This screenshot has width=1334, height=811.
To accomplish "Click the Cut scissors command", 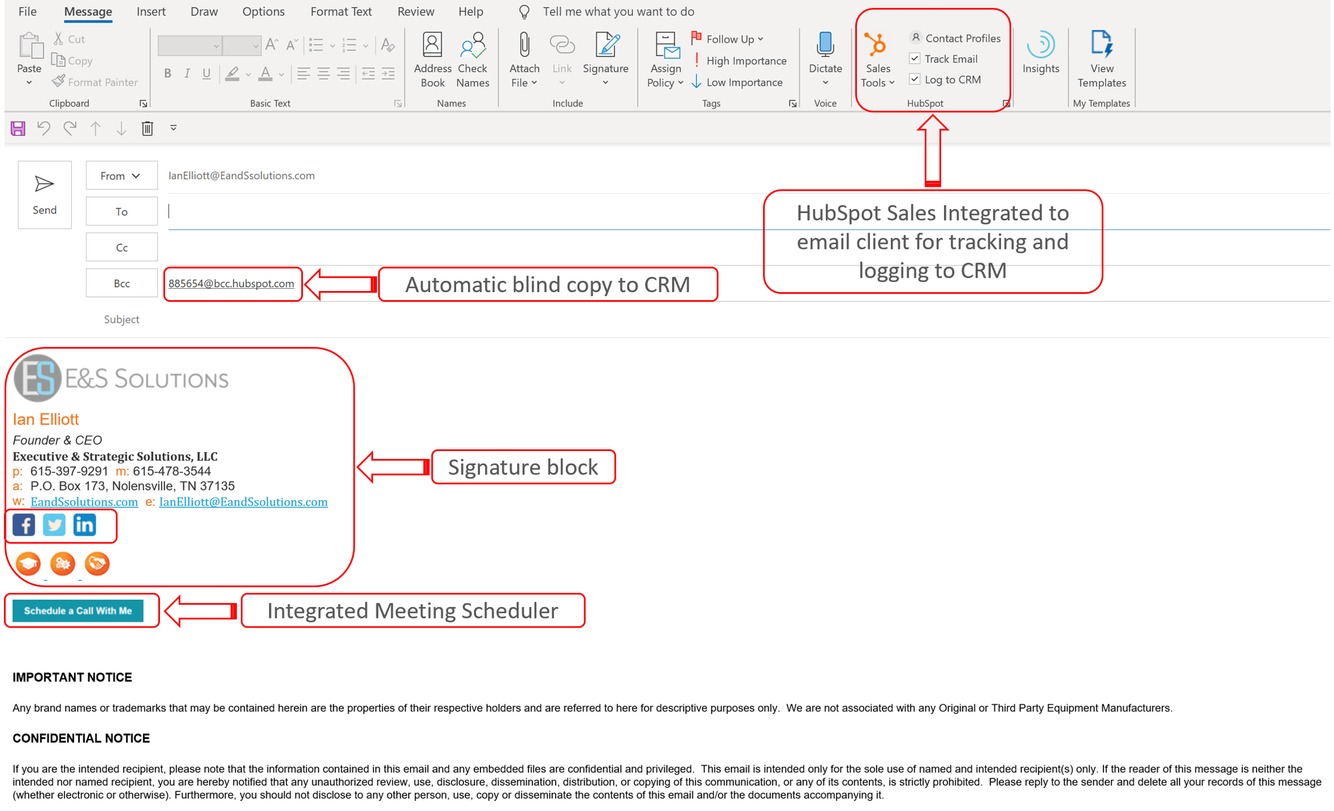I will (x=69, y=39).
